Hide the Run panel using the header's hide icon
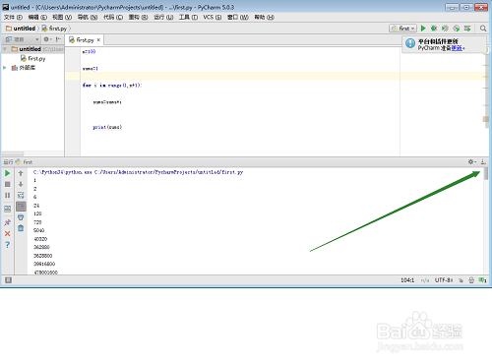This screenshot has height=364, width=492. [x=483, y=161]
